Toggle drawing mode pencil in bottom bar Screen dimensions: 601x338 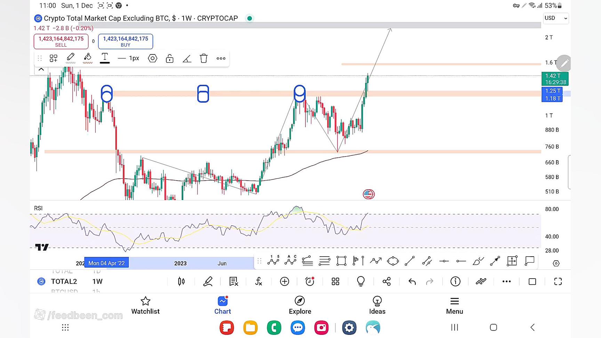[x=208, y=281]
